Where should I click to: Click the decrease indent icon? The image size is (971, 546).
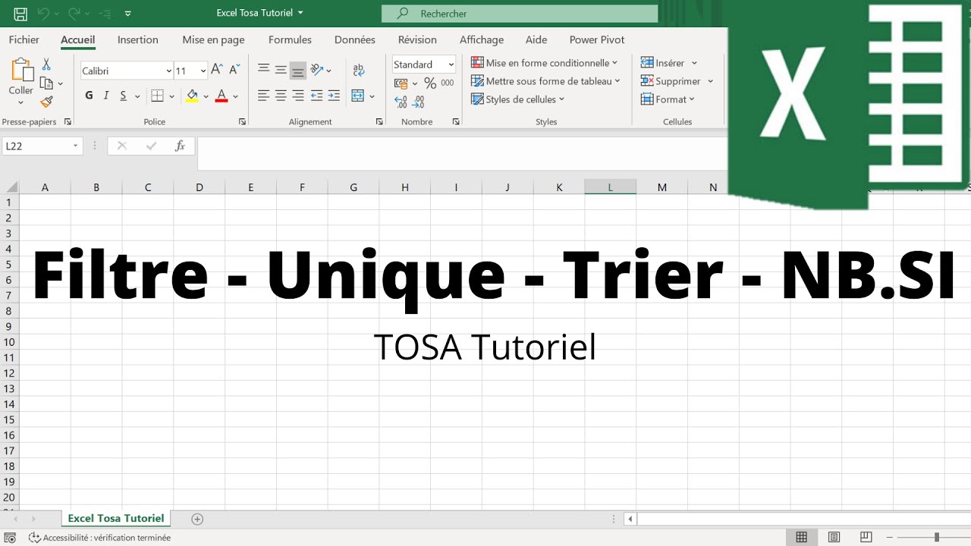click(x=316, y=96)
